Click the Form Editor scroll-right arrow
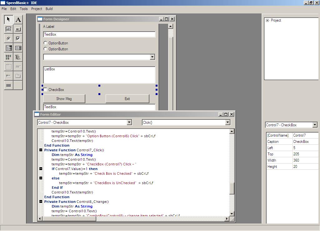This screenshot has height=231, width=320. [227, 219]
